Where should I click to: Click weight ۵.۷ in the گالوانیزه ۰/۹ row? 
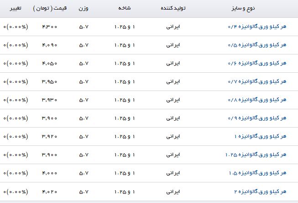pyautogui.click(x=84, y=118)
